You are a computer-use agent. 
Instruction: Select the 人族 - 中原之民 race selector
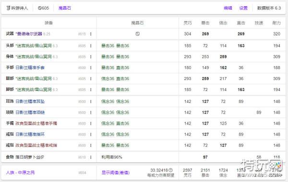click(20, 172)
